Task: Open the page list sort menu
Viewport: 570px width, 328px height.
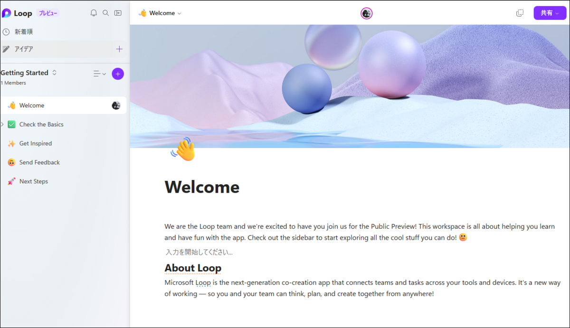Action: [x=99, y=74]
